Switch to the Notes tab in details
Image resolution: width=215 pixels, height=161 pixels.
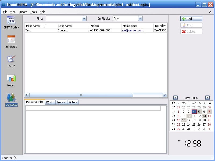(61, 102)
